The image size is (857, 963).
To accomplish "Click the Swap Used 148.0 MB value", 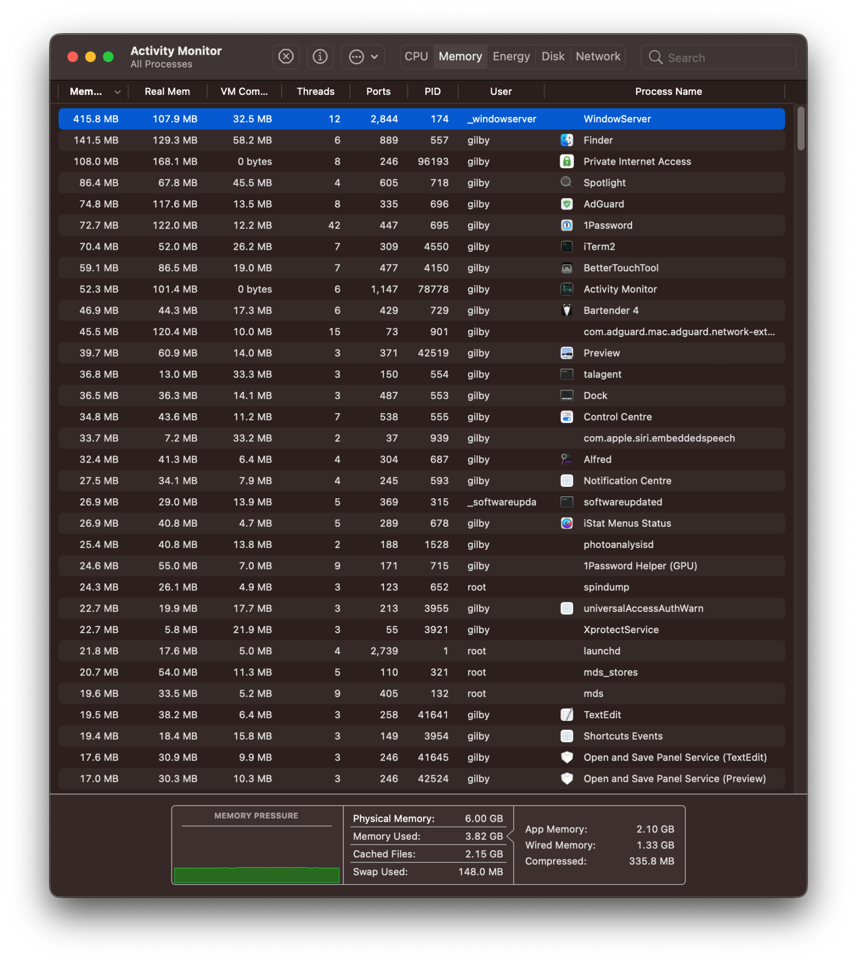I will pos(480,872).
